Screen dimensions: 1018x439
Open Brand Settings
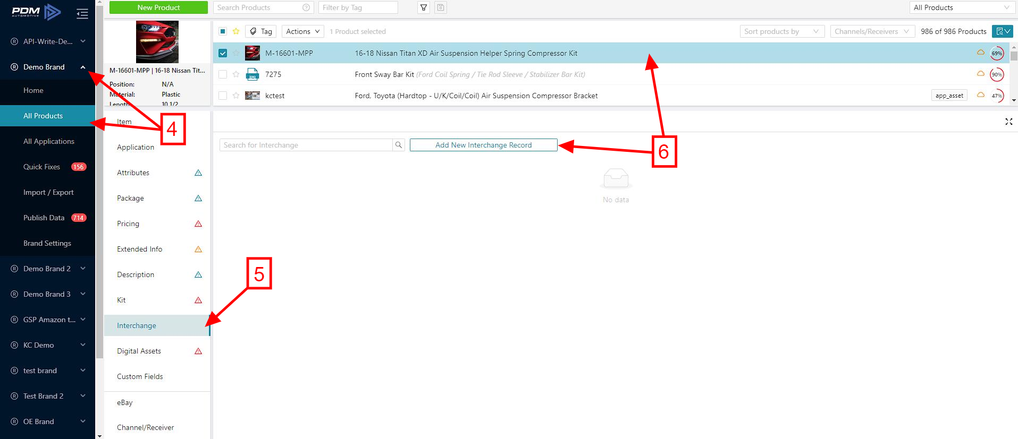tap(48, 243)
